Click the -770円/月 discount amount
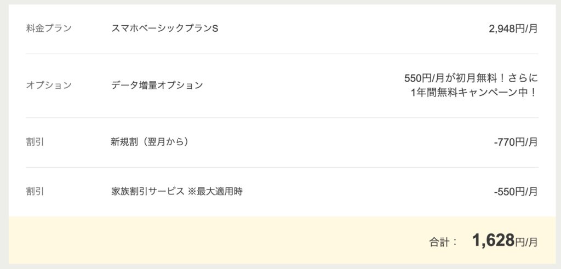Image resolution: width=561 pixels, height=269 pixels. (516, 142)
